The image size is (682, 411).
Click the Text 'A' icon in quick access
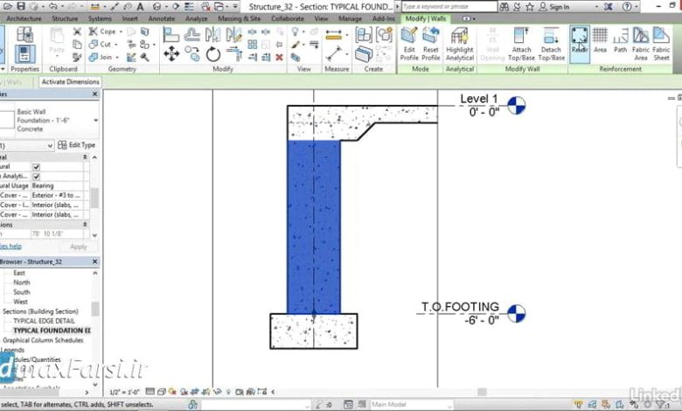point(140,6)
